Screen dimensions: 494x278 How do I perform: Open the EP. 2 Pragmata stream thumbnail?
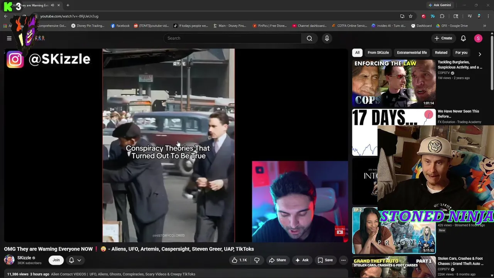click(x=394, y=231)
